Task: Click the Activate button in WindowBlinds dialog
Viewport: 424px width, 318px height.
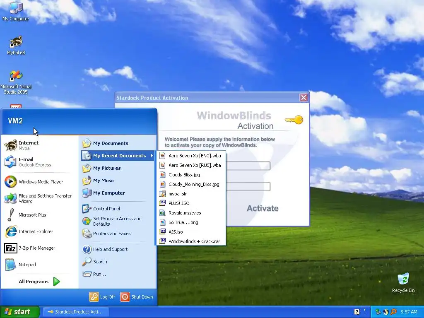Action: click(x=263, y=208)
